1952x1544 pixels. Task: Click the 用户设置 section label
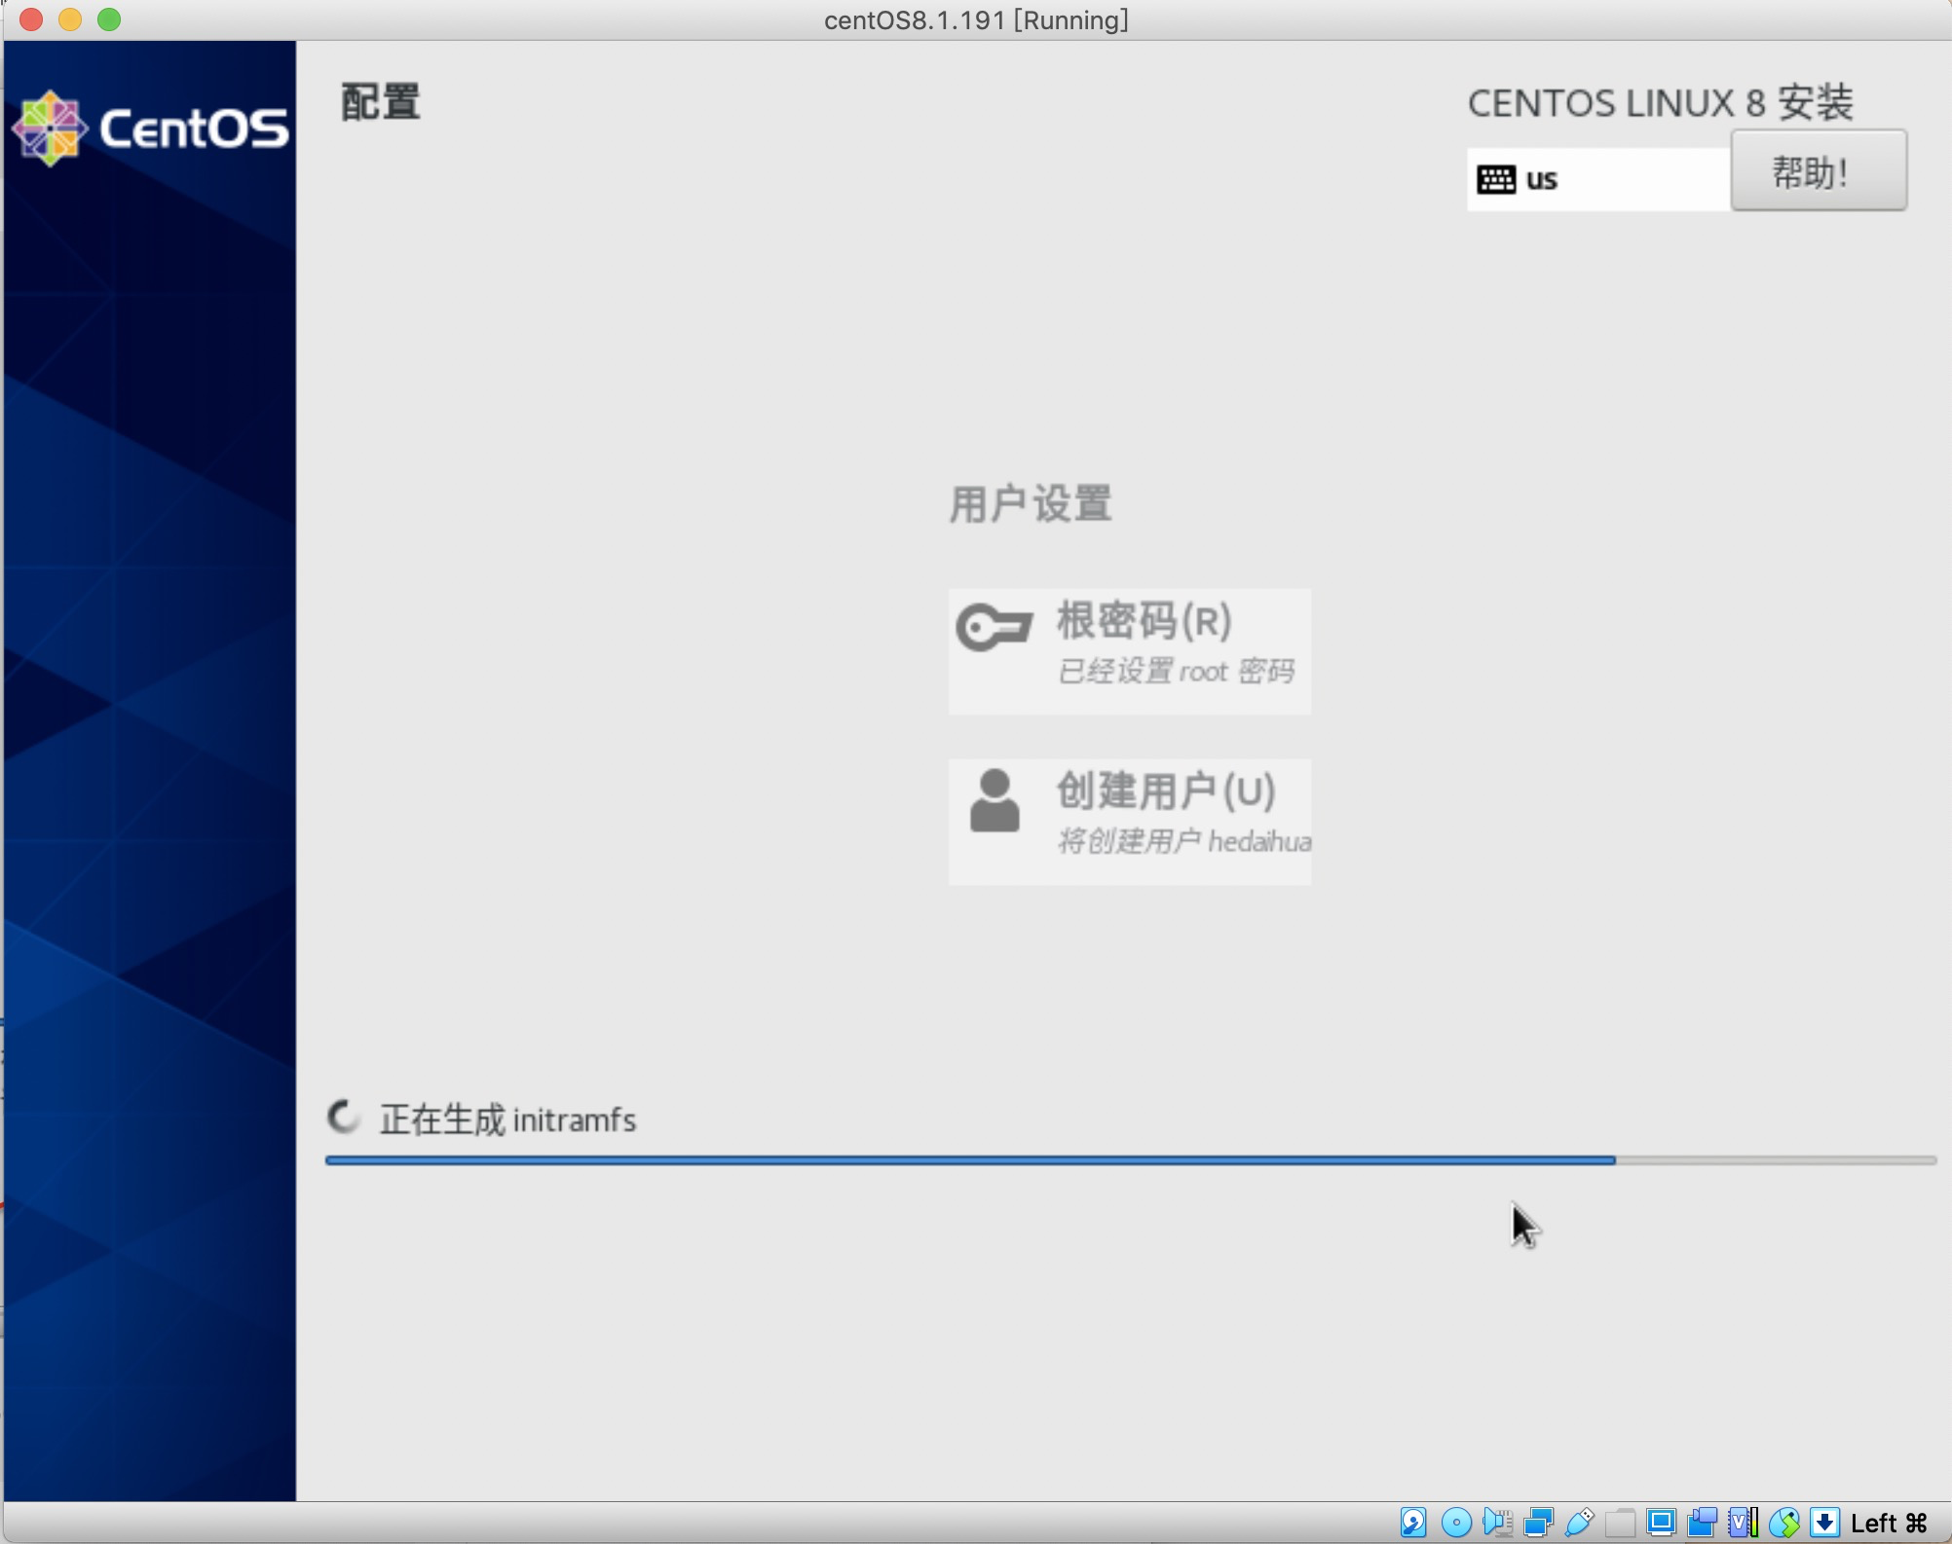point(1031,504)
